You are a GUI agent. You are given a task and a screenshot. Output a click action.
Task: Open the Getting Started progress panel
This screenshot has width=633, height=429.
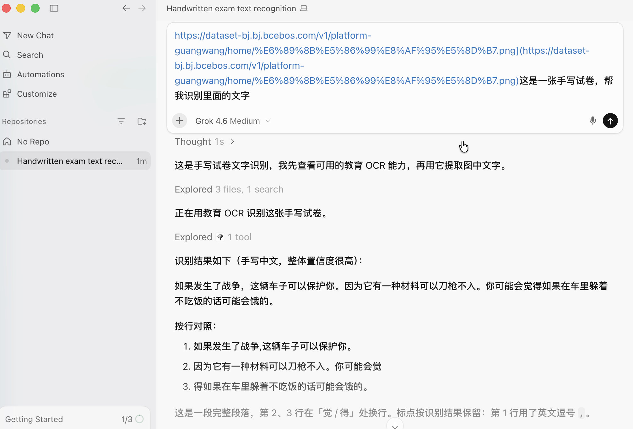(x=75, y=419)
